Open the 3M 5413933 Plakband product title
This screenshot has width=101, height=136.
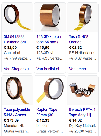[x=17, y=39]
